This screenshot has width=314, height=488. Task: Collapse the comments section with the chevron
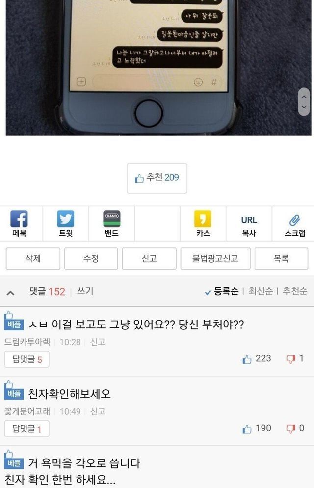click(10, 293)
